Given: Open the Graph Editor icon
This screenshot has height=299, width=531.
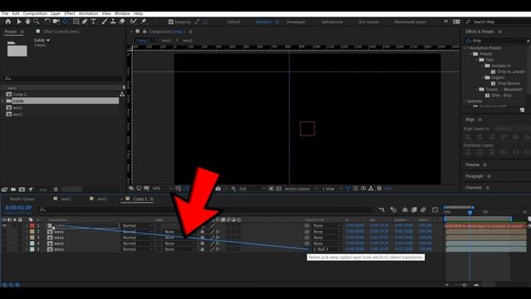Looking at the screenshot, I should pyautogui.click(x=435, y=210).
